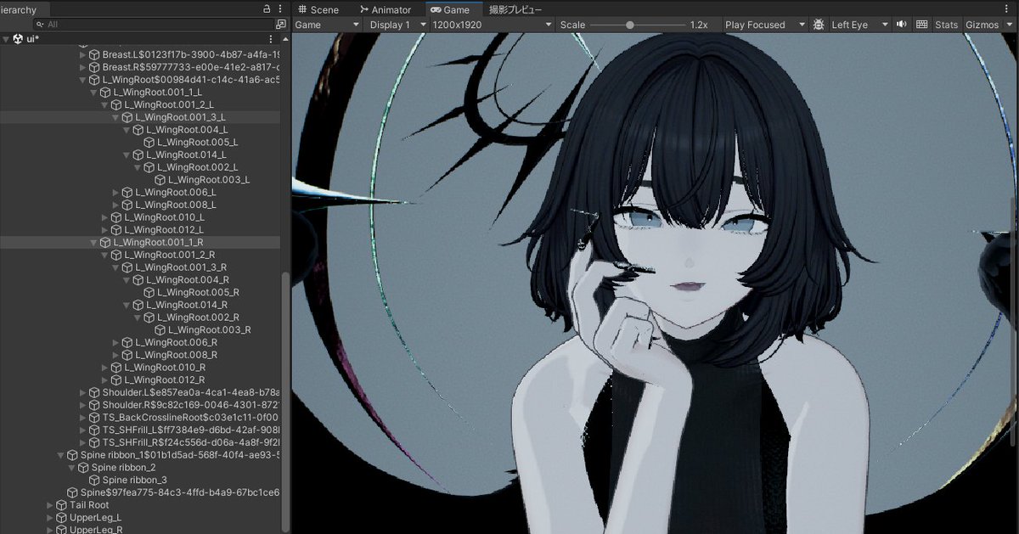This screenshot has height=534, width=1019.
Task: Collapse L_WingRoot.001_3_L tree node
Action: point(115,117)
